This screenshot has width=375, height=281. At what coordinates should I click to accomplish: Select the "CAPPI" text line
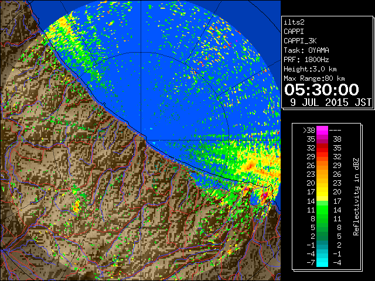pyautogui.click(x=294, y=32)
